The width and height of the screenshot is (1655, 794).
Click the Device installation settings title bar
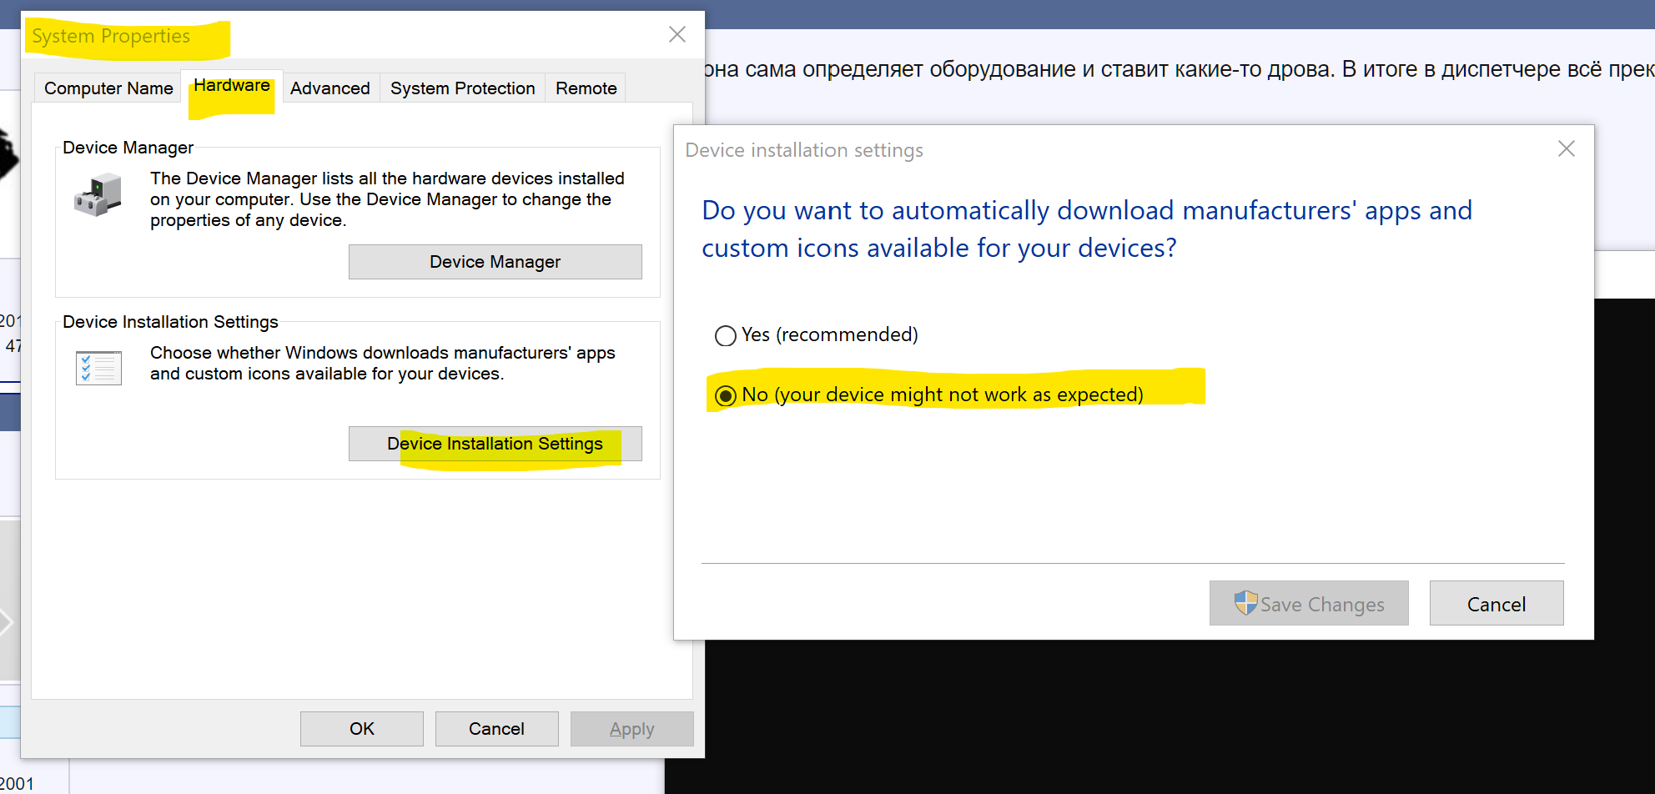pyautogui.click(x=1084, y=150)
